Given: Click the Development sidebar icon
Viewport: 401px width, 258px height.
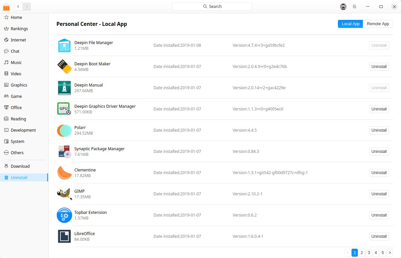Looking at the screenshot, I should pyautogui.click(x=6, y=130).
